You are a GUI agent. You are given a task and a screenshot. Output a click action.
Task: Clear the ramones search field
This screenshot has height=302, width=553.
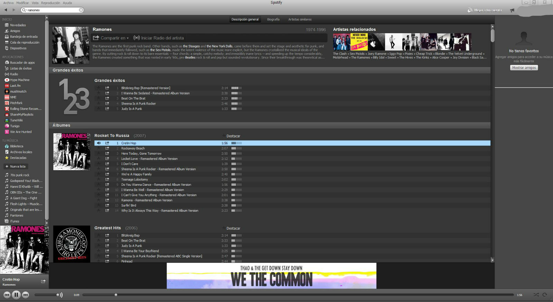81,10
